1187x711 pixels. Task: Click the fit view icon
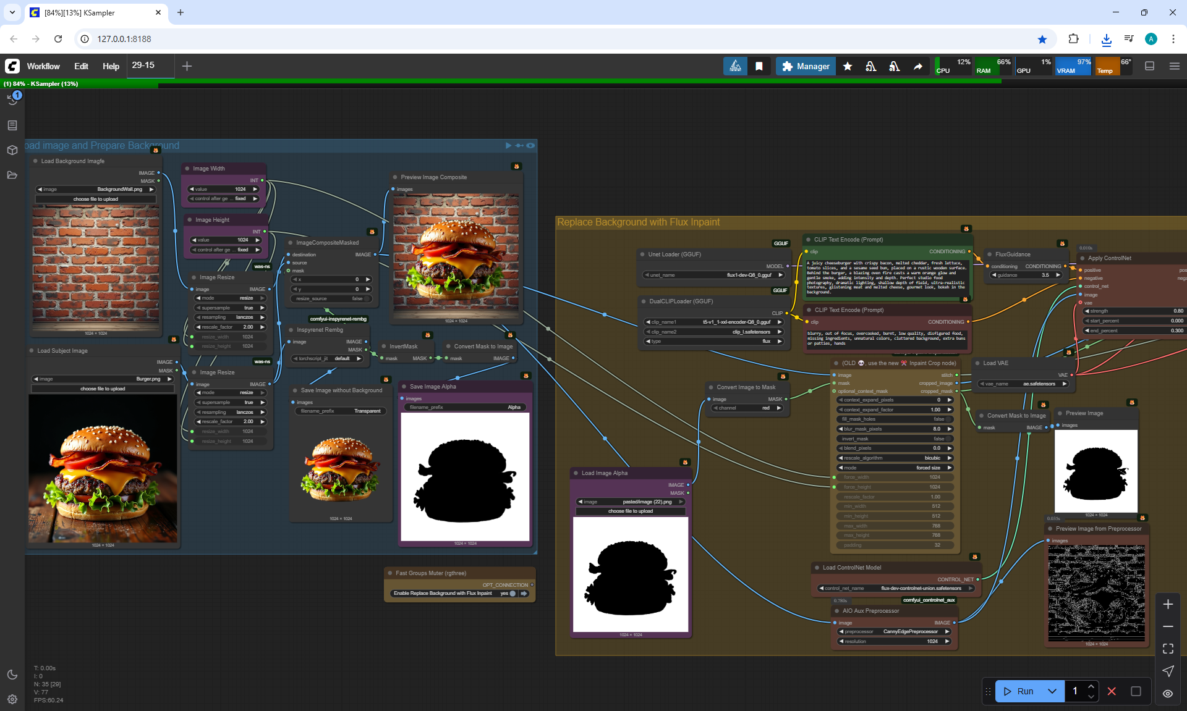tap(1168, 649)
